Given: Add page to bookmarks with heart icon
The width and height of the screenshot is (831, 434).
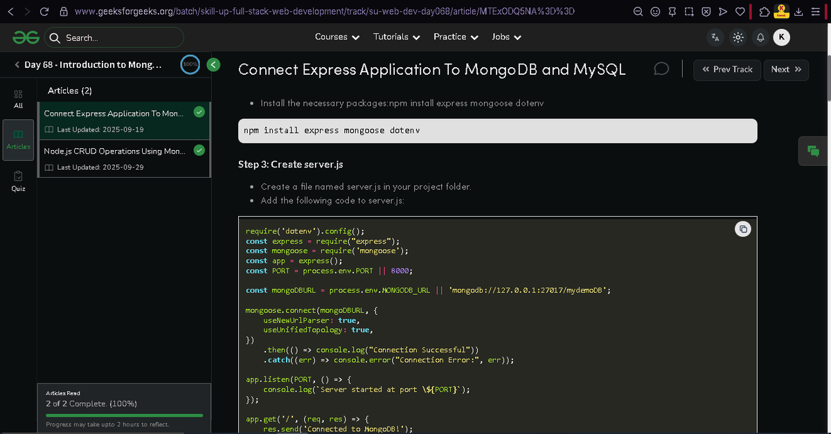Looking at the screenshot, I should tap(739, 12).
